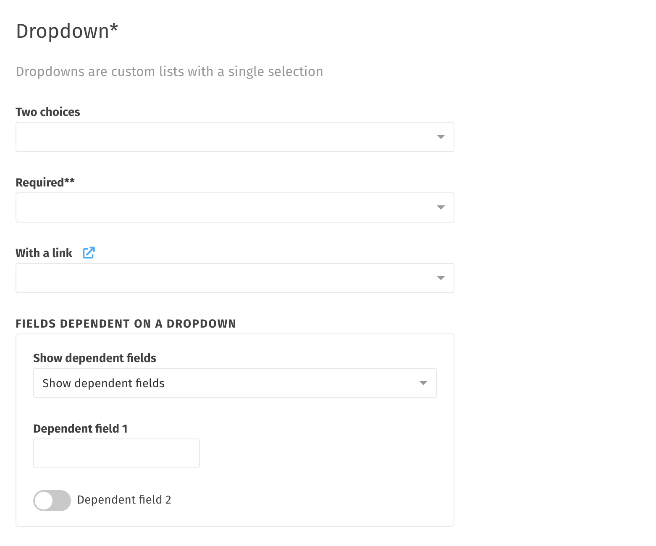656x546 pixels.
Task: Click the Dependent field 2 label text
Action: (124, 500)
